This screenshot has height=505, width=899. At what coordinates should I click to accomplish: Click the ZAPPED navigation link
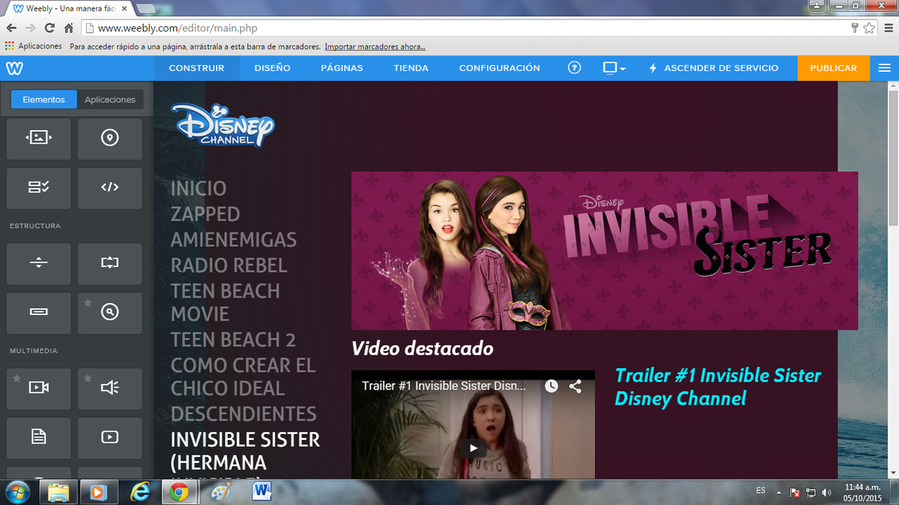click(x=205, y=214)
